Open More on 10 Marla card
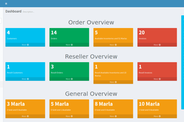This screenshot has width=184, height=122. point(157,116)
